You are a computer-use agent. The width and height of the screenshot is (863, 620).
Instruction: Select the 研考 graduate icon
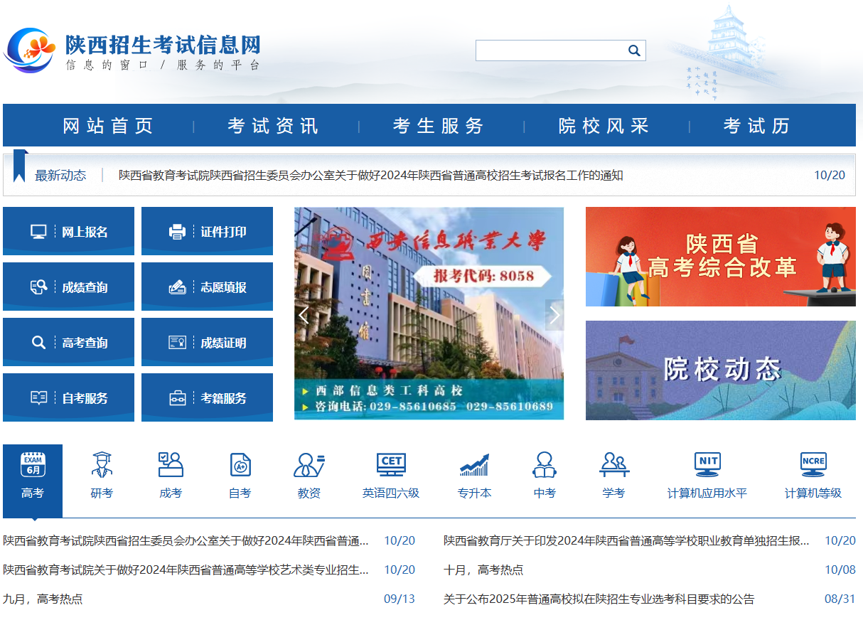point(102,464)
